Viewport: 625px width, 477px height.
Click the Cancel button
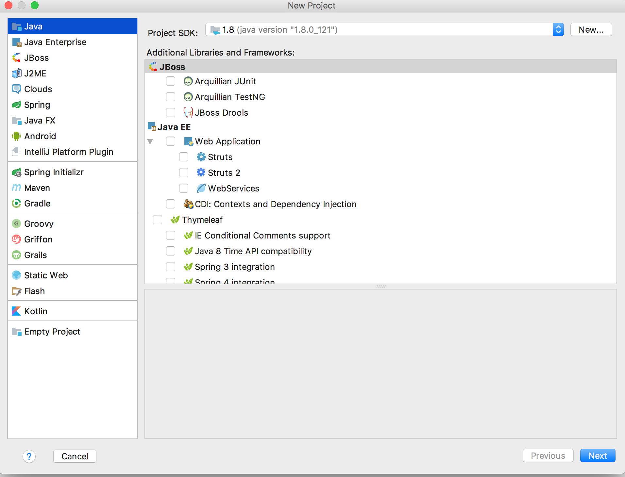pyautogui.click(x=75, y=456)
